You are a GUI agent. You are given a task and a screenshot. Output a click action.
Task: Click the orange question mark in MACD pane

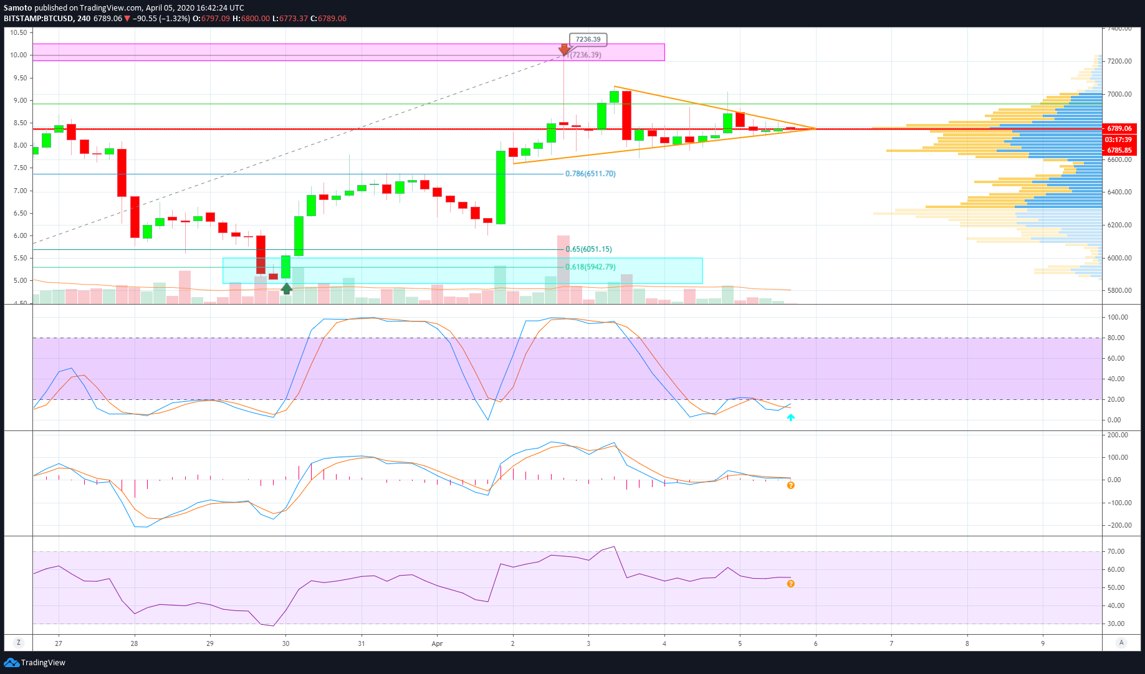(x=790, y=485)
